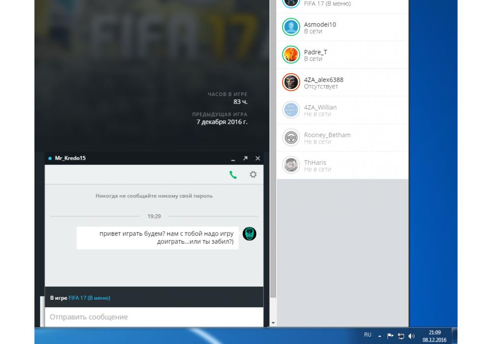Open the RU language switcher

click(368, 335)
